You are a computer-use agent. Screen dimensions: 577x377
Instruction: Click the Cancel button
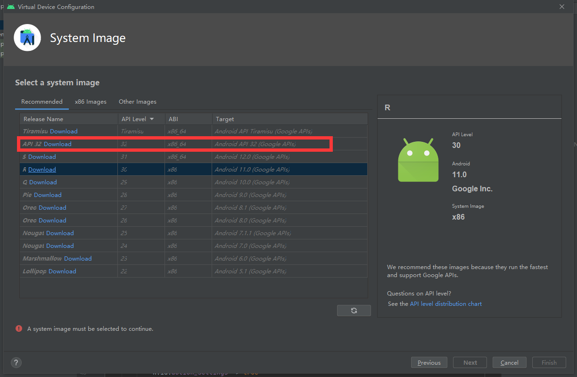(509, 362)
